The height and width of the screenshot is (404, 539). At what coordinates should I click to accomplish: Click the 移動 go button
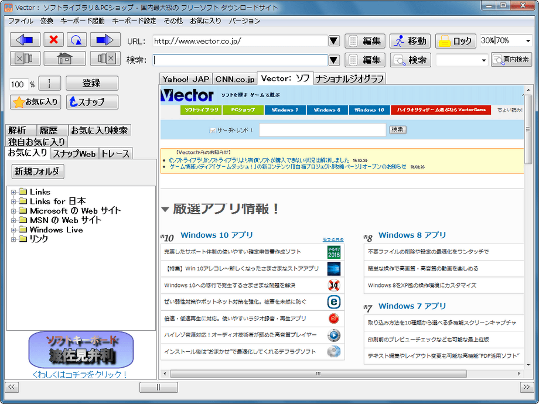410,41
